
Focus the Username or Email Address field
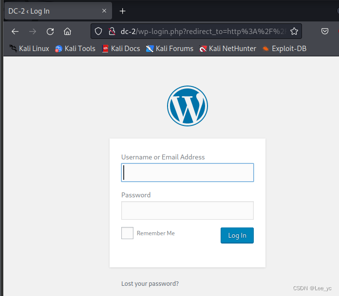coord(188,173)
